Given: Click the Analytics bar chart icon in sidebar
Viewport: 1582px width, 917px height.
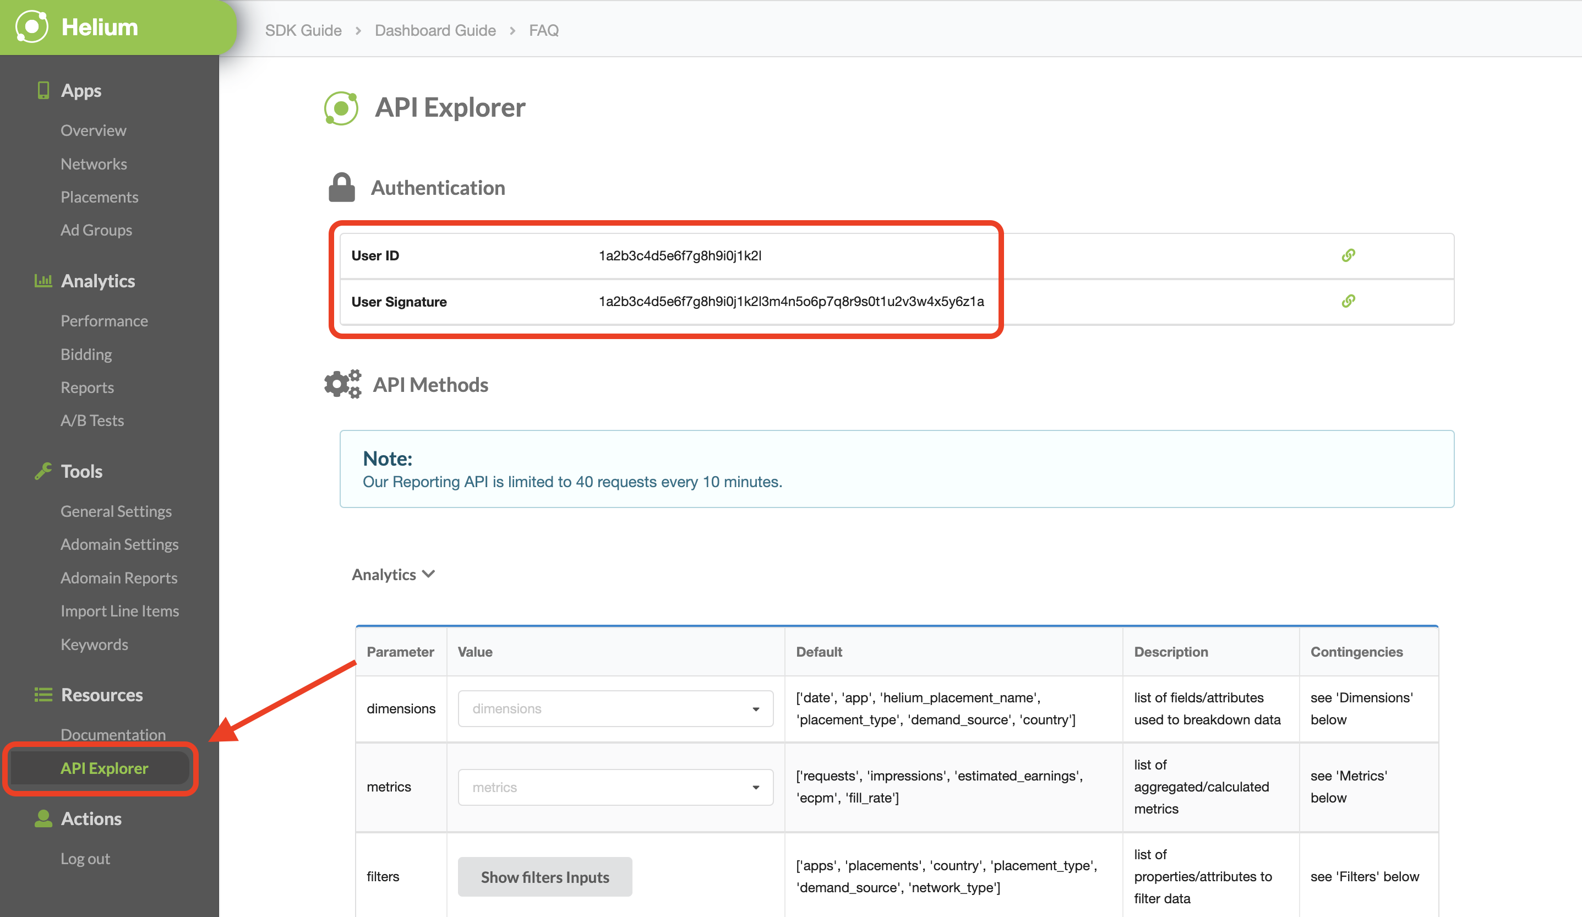Looking at the screenshot, I should [41, 281].
